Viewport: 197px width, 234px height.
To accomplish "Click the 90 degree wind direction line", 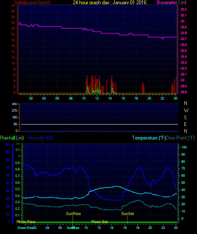I will pos(99,124).
